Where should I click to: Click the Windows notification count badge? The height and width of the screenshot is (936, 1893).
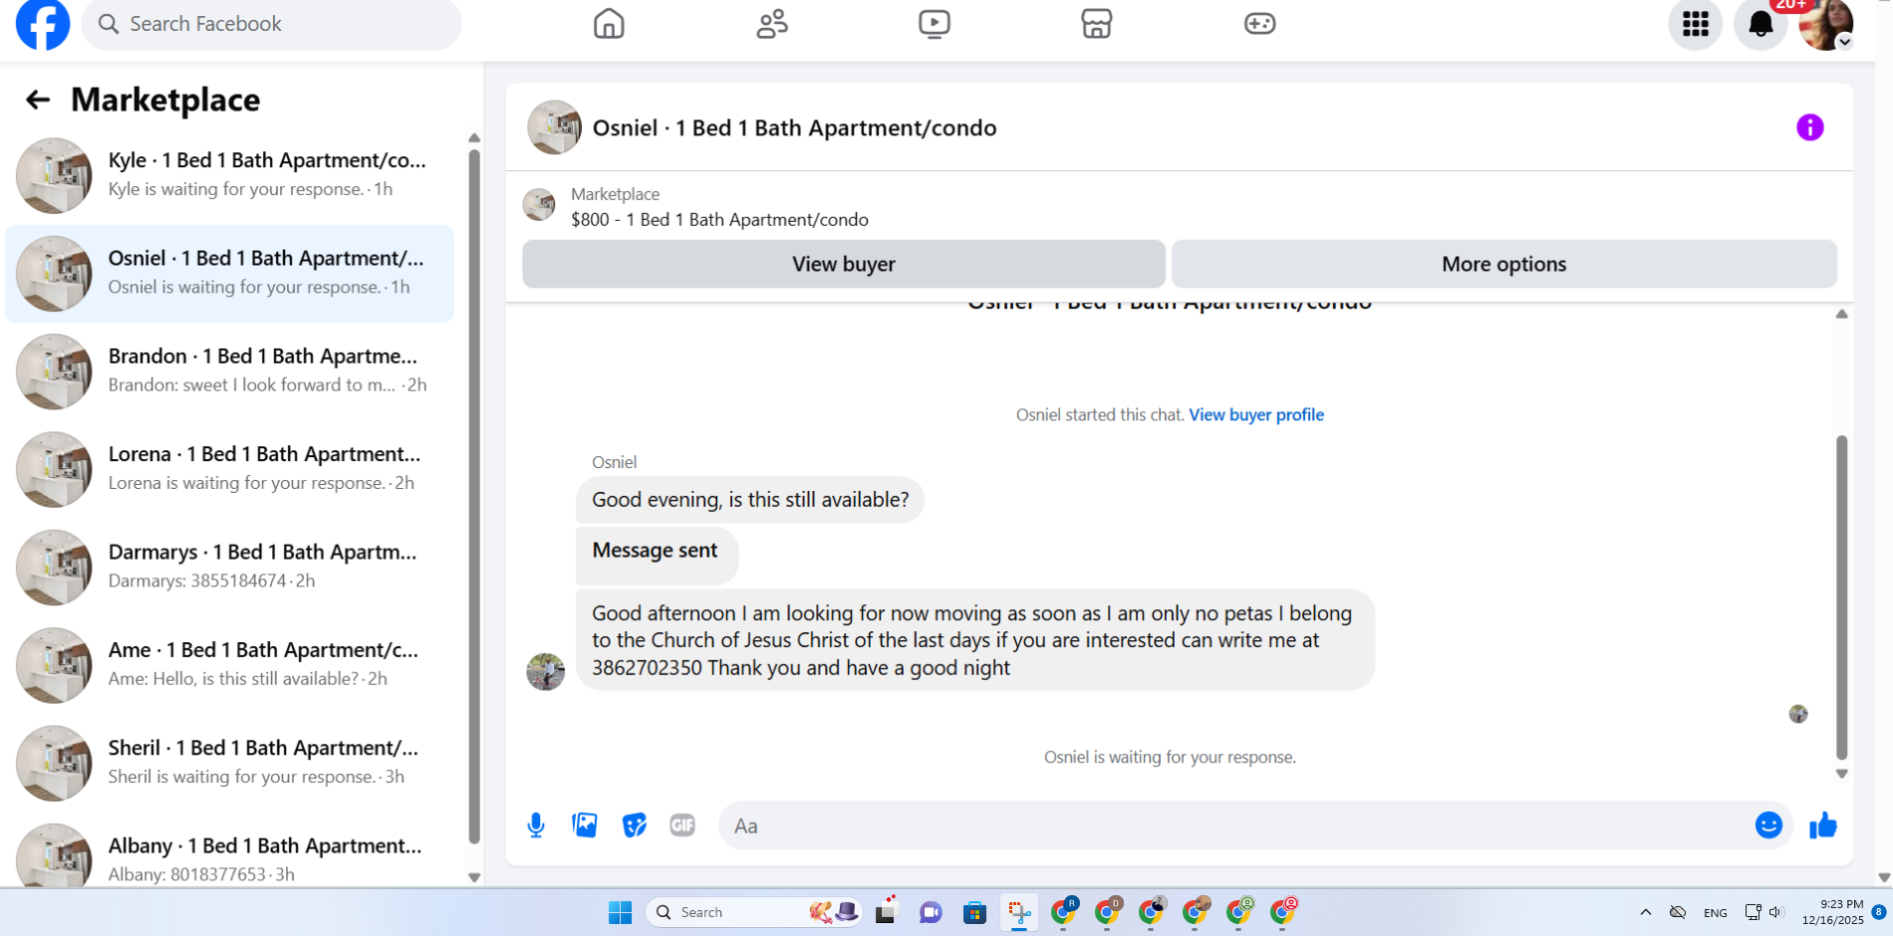(1879, 912)
